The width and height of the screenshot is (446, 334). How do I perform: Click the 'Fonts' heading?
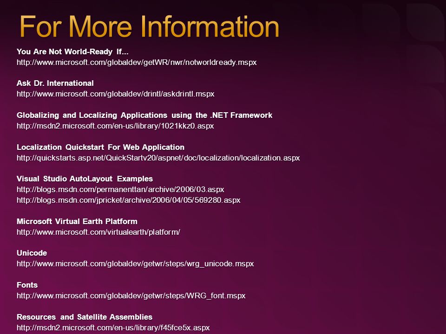coord(27,285)
